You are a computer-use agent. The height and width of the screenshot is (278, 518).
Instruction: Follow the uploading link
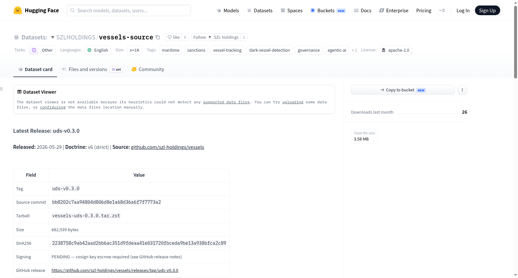coord(293,102)
